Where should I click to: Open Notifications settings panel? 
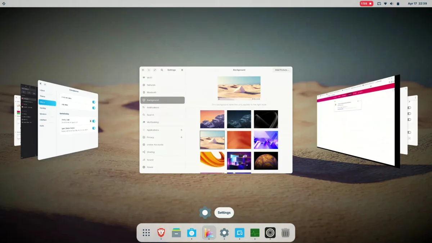162,107
